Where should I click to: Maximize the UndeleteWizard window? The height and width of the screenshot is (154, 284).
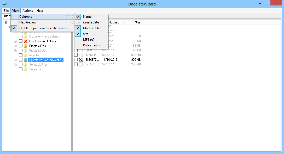coord(267,3)
